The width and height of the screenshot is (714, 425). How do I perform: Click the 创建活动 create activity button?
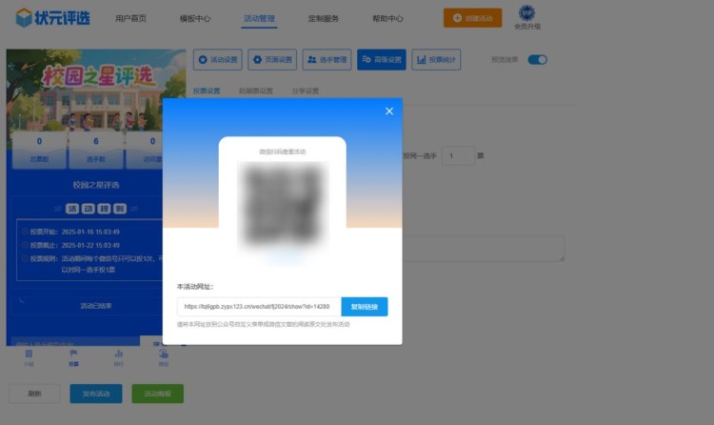click(x=472, y=18)
